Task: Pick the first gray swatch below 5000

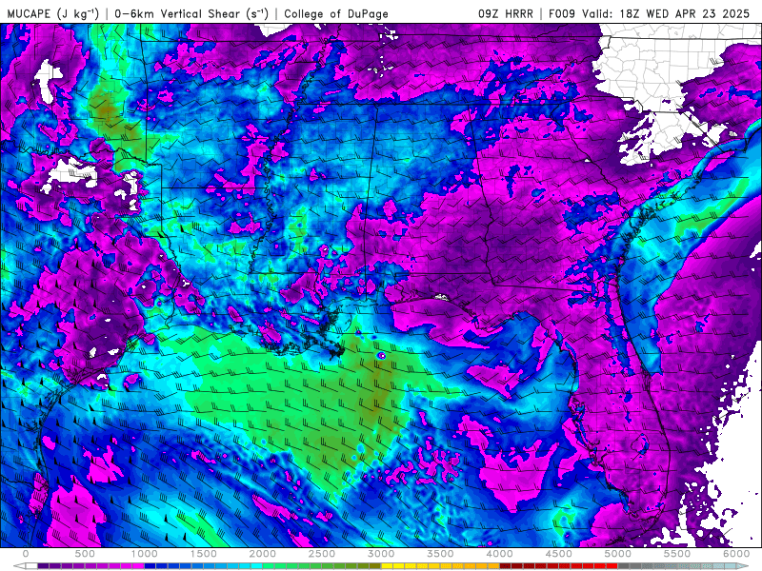Action: click(624, 565)
